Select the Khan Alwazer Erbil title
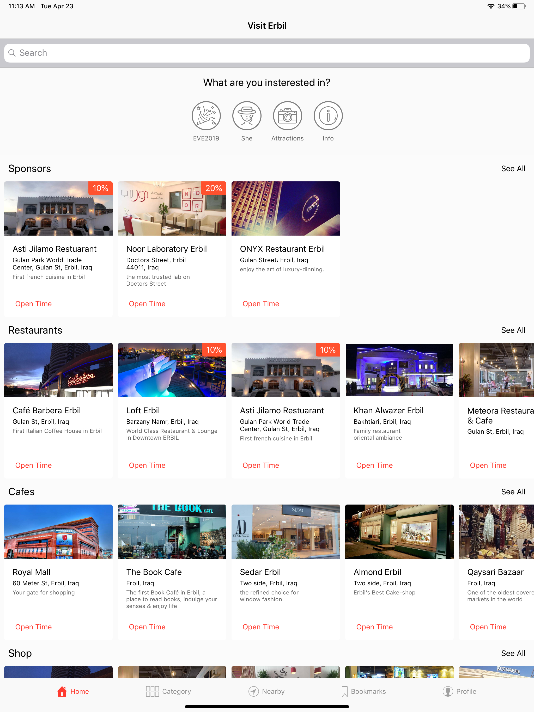The width and height of the screenshot is (534, 712). click(389, 411)
